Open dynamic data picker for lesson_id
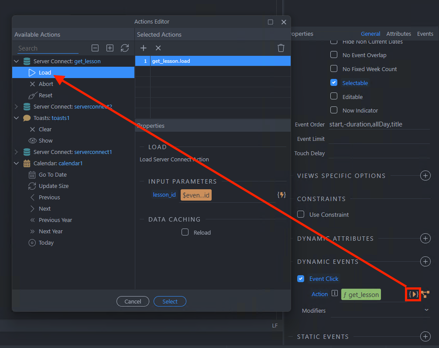This screenshot has height=348, width=439. pyautogui.click(x=281, y=195)
